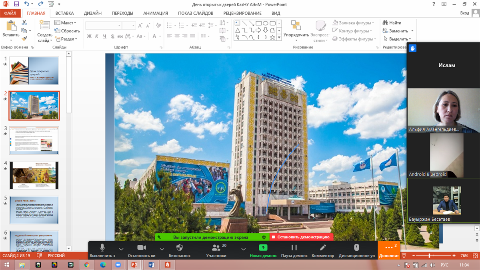Click the Сбросить reset slide icon
The height and width of the screenshot is (270, 480).
(x=58, y=31)
